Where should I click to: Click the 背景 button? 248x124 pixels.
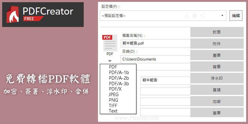pos(217,67)
